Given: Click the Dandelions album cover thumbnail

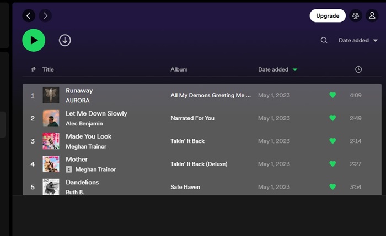Looking at the screenshot, I should (x=51, y=186).
